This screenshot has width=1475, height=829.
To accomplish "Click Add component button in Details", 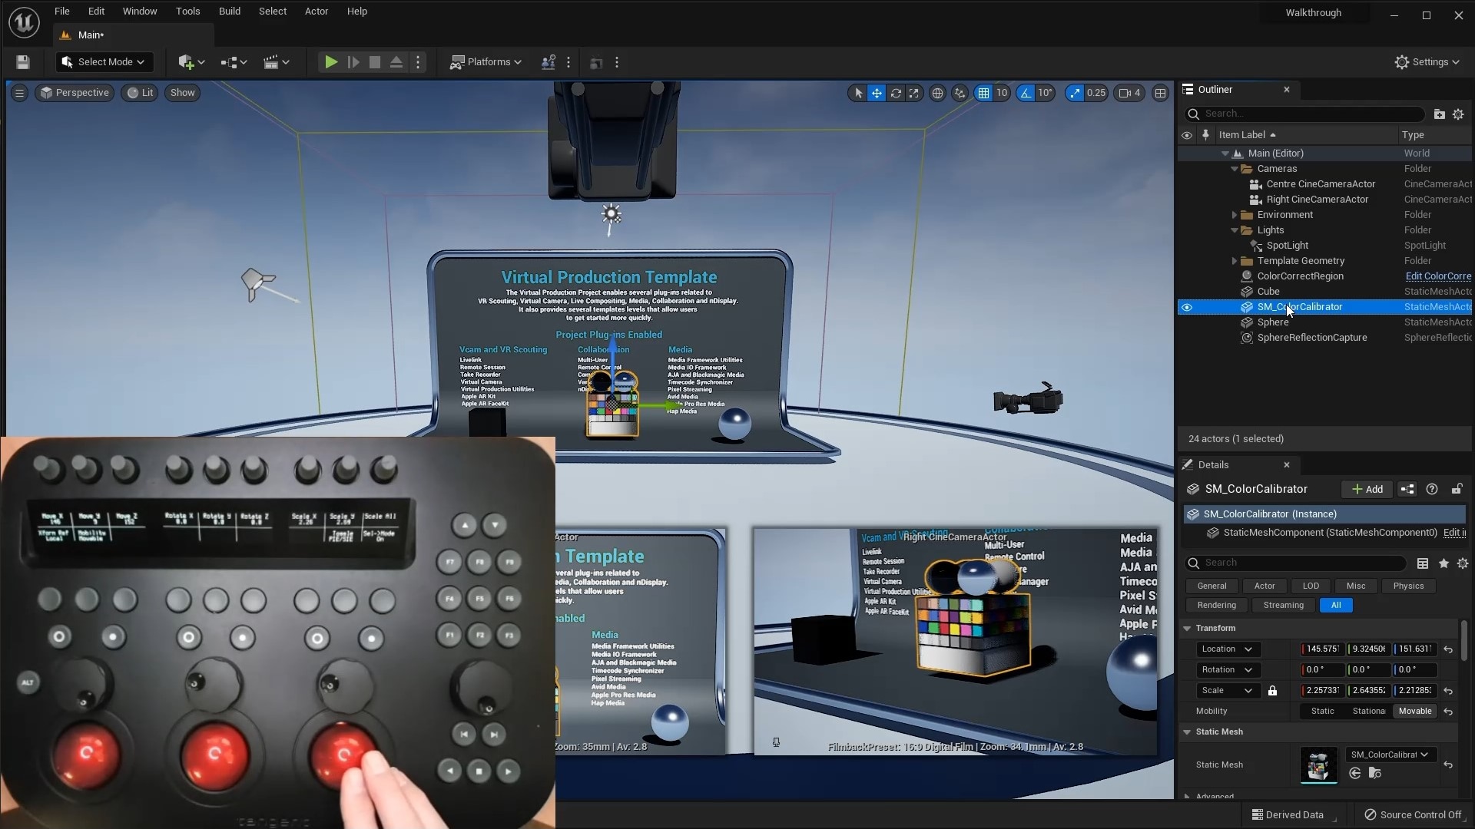I will pos(1367,489).
